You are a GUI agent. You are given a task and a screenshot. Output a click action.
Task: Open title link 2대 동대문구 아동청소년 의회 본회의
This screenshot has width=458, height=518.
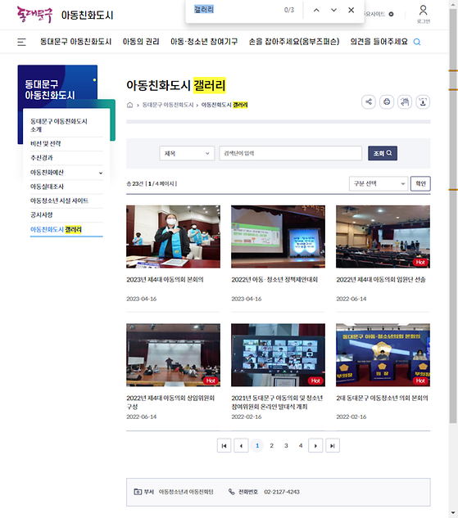(x=383, y=398)
